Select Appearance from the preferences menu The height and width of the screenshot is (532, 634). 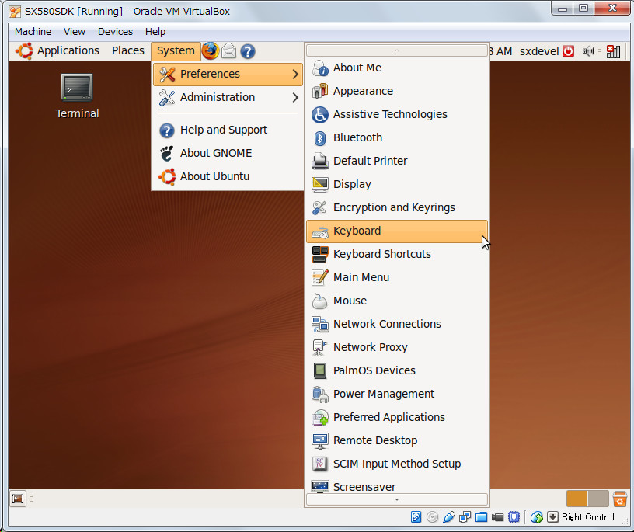tap(397, 92)
